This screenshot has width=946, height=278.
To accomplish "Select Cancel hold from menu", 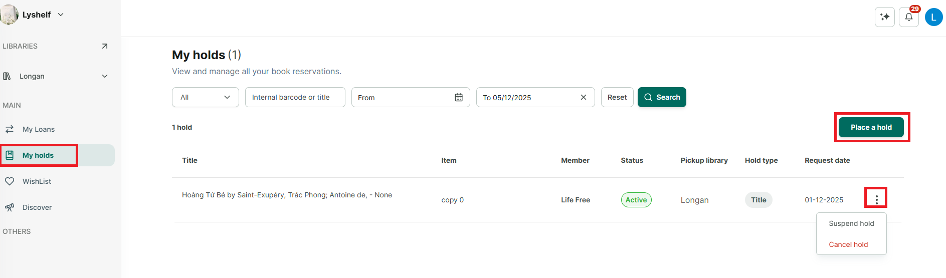I will point(848,244).
